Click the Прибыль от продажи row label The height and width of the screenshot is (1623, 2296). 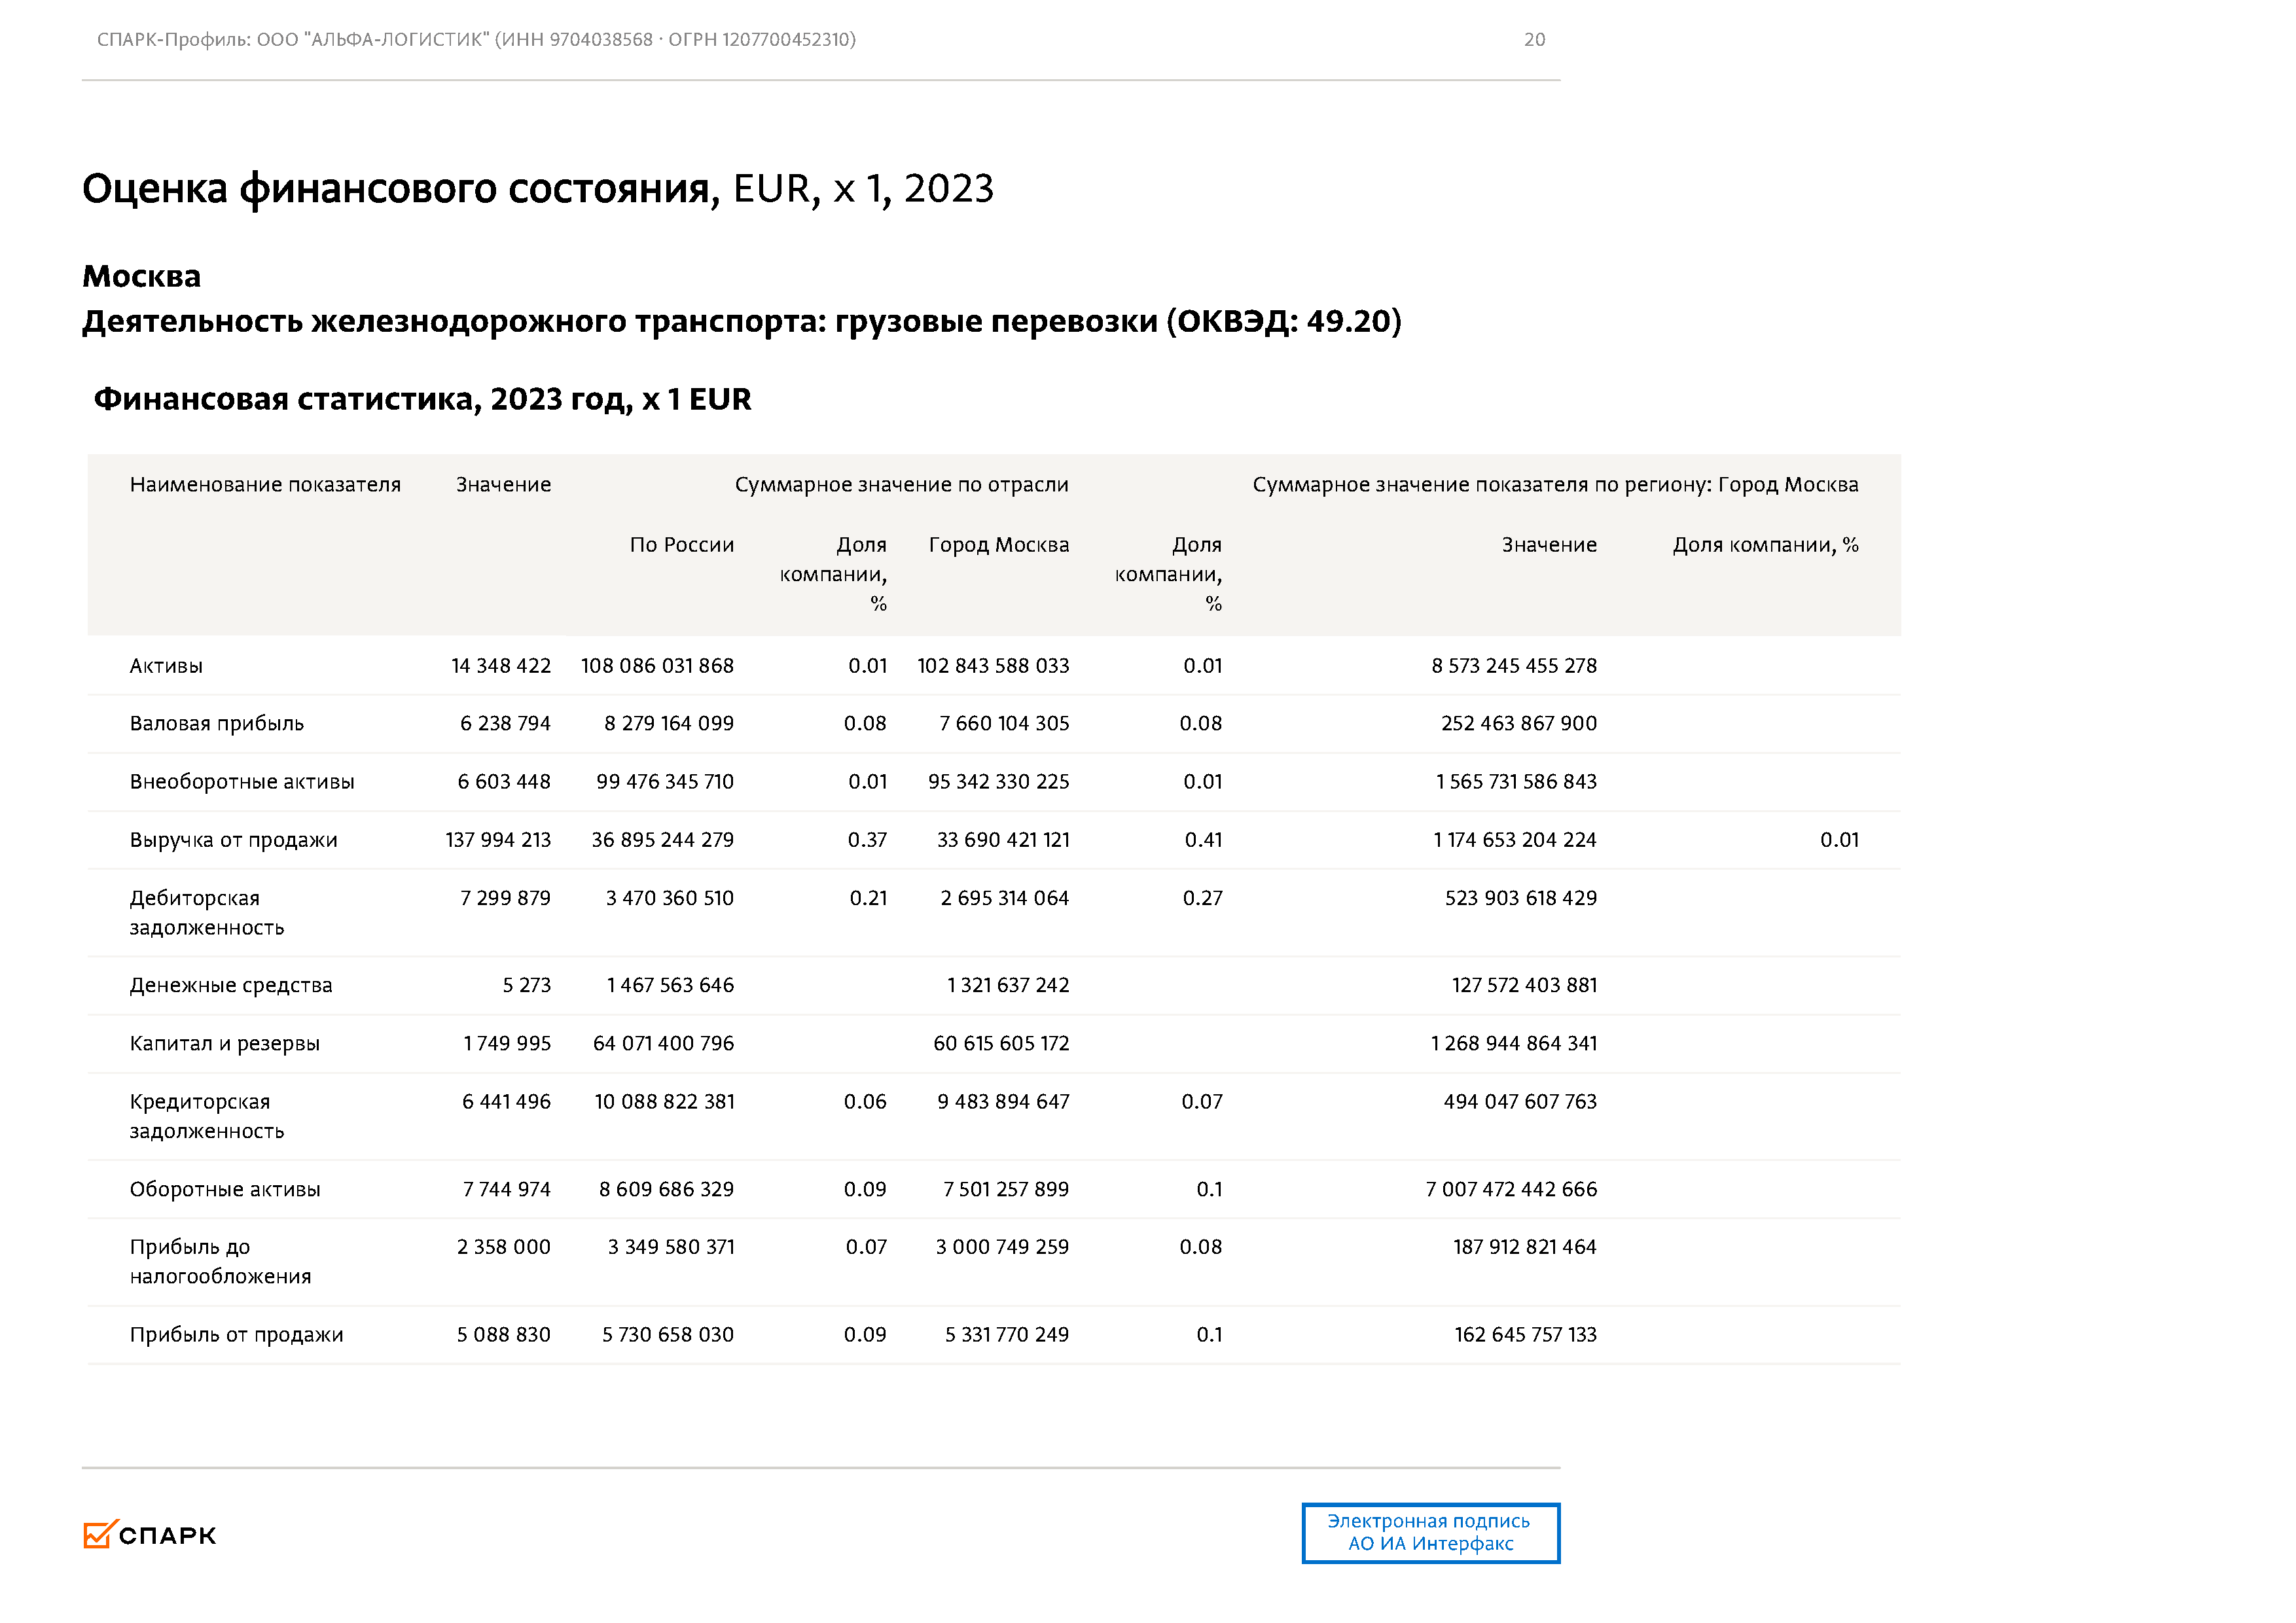point(236,1335)
